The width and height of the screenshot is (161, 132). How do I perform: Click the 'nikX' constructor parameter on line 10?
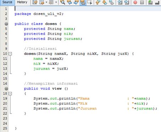[x=92, y=54]
